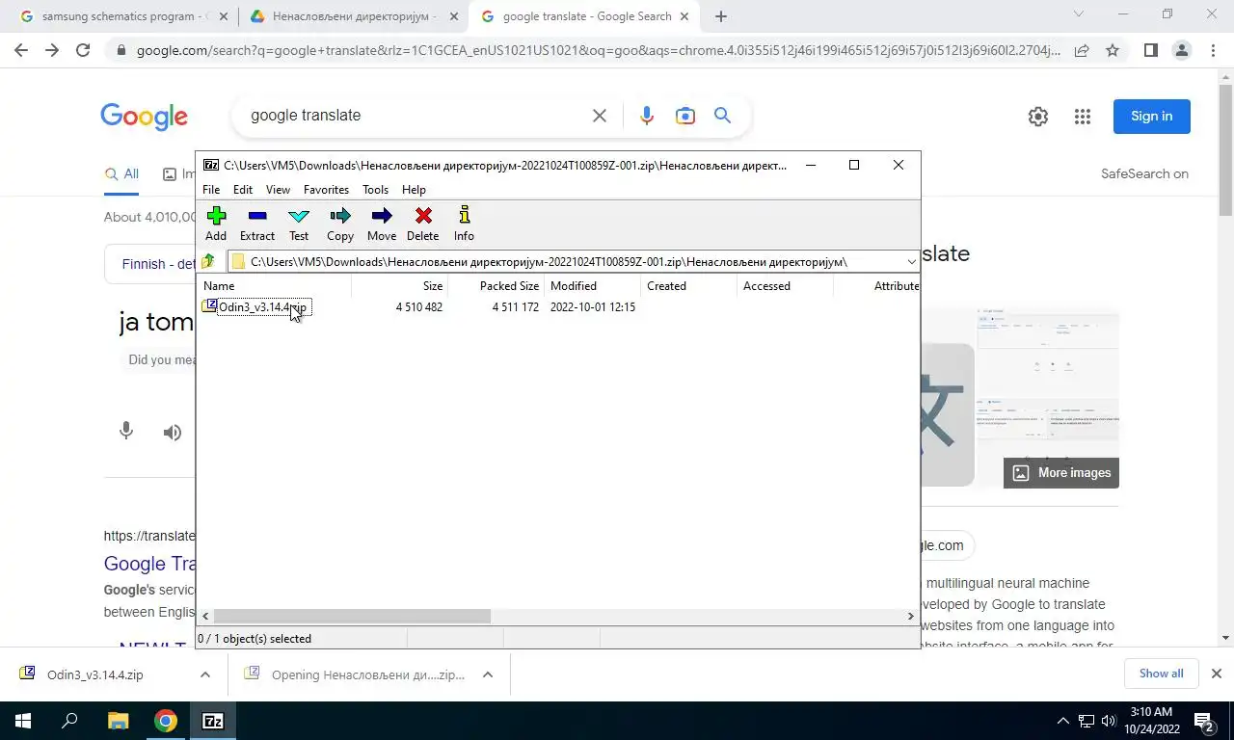Click the Delete toolbar icon in 7-Zip
1234x740 pixels.
[422, 224]
